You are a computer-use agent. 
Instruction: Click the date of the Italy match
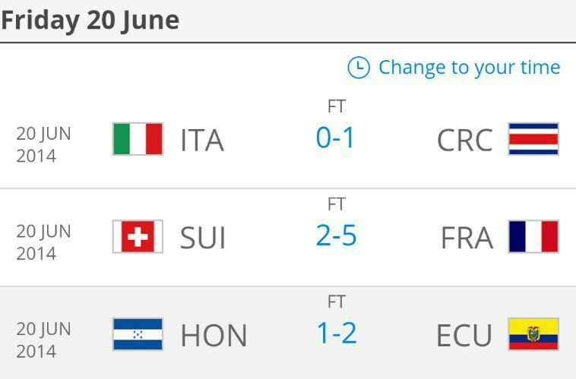43,145
